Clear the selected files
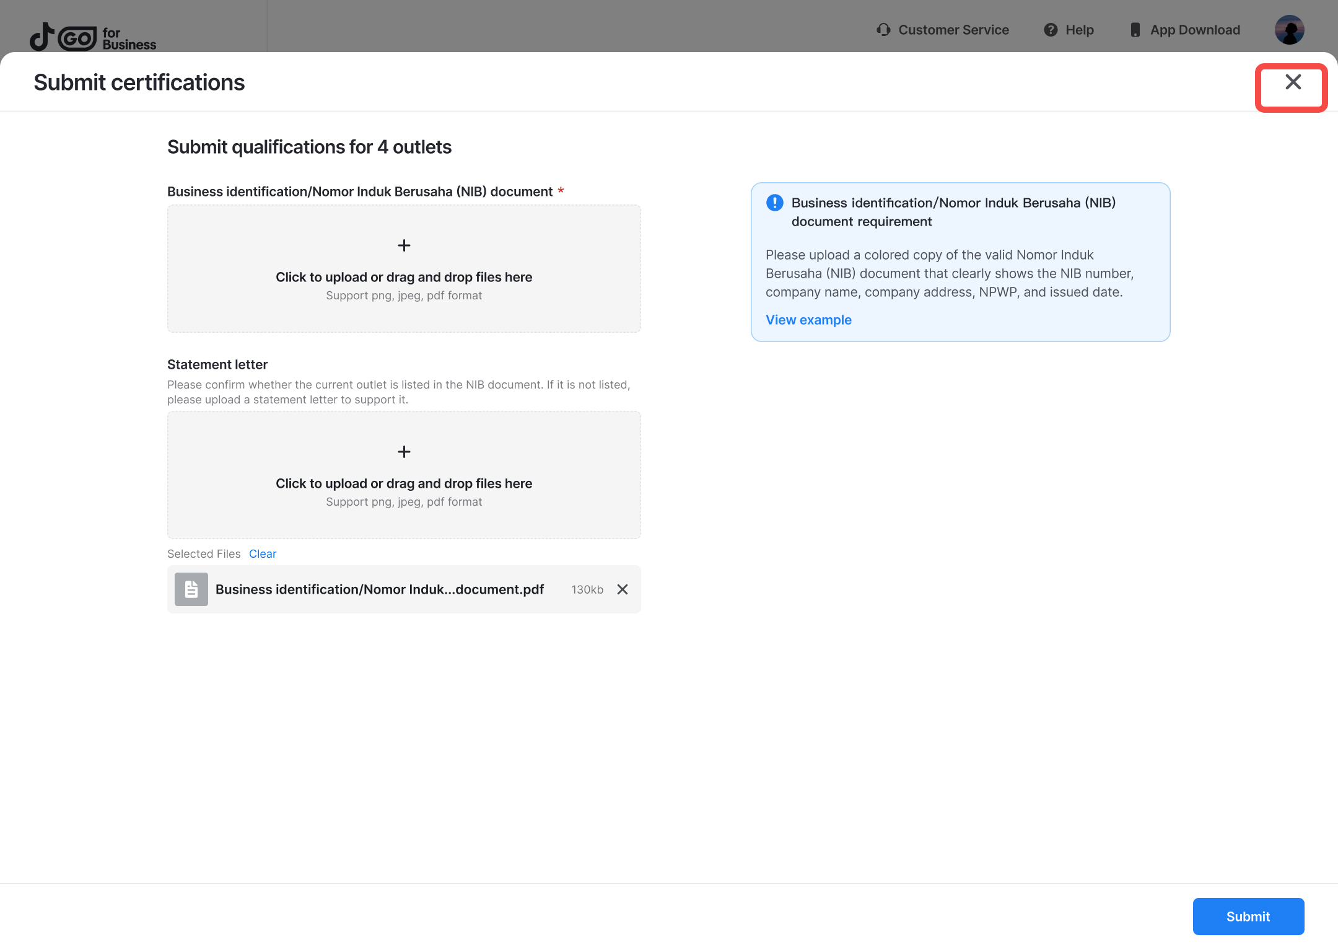The width and height of the screenshot is (1338, 950). click(x=263, y=554)
